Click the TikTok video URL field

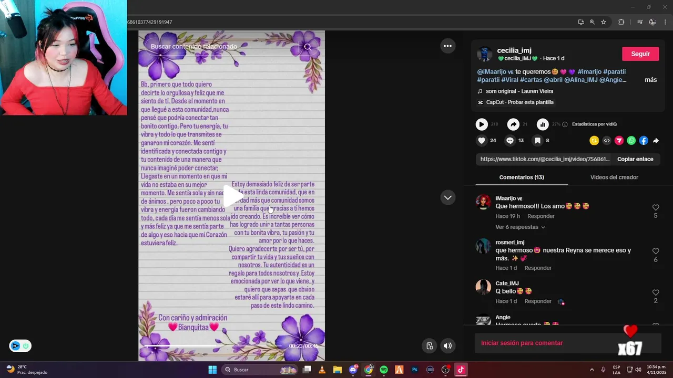coord(545,159)
